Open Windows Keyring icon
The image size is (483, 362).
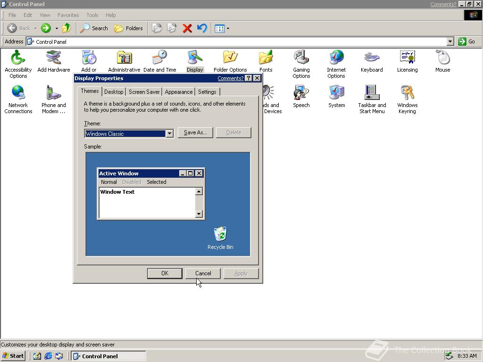[x=407, y=99]
